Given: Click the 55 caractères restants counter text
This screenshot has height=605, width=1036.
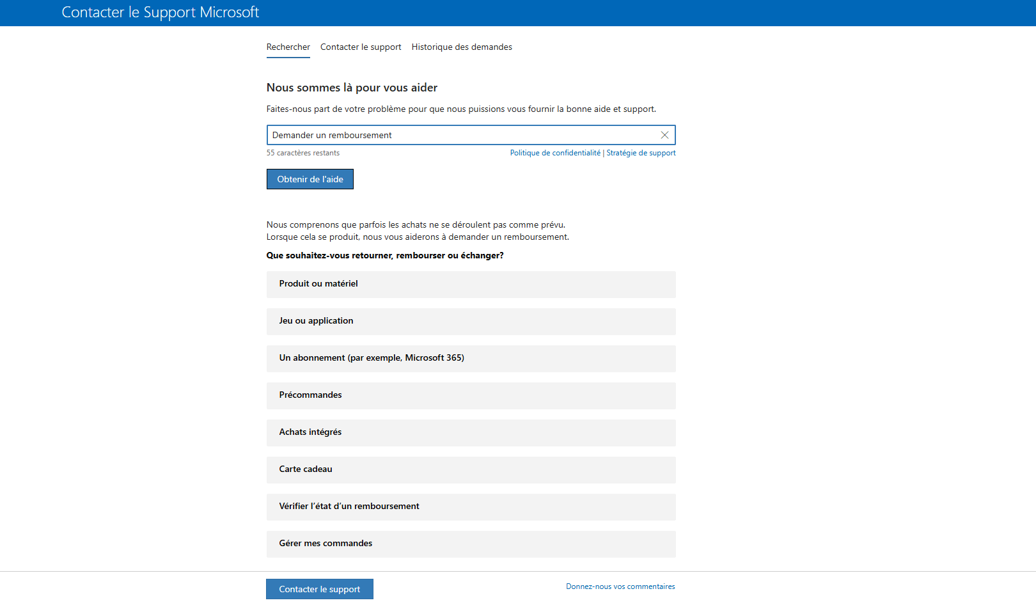Looking at the screenshot, I should point(303,153).
